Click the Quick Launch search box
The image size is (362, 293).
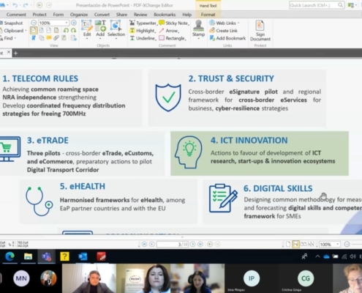click(x=316, y=5)
